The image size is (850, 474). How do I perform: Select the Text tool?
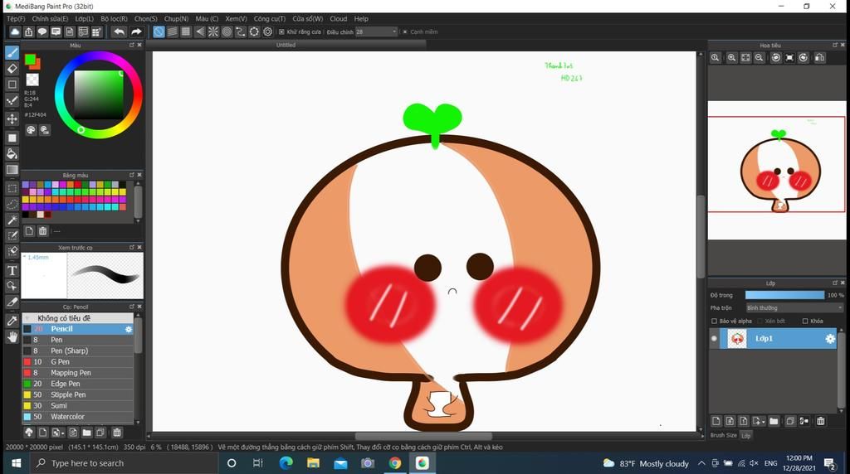click(x=12, y=270)
